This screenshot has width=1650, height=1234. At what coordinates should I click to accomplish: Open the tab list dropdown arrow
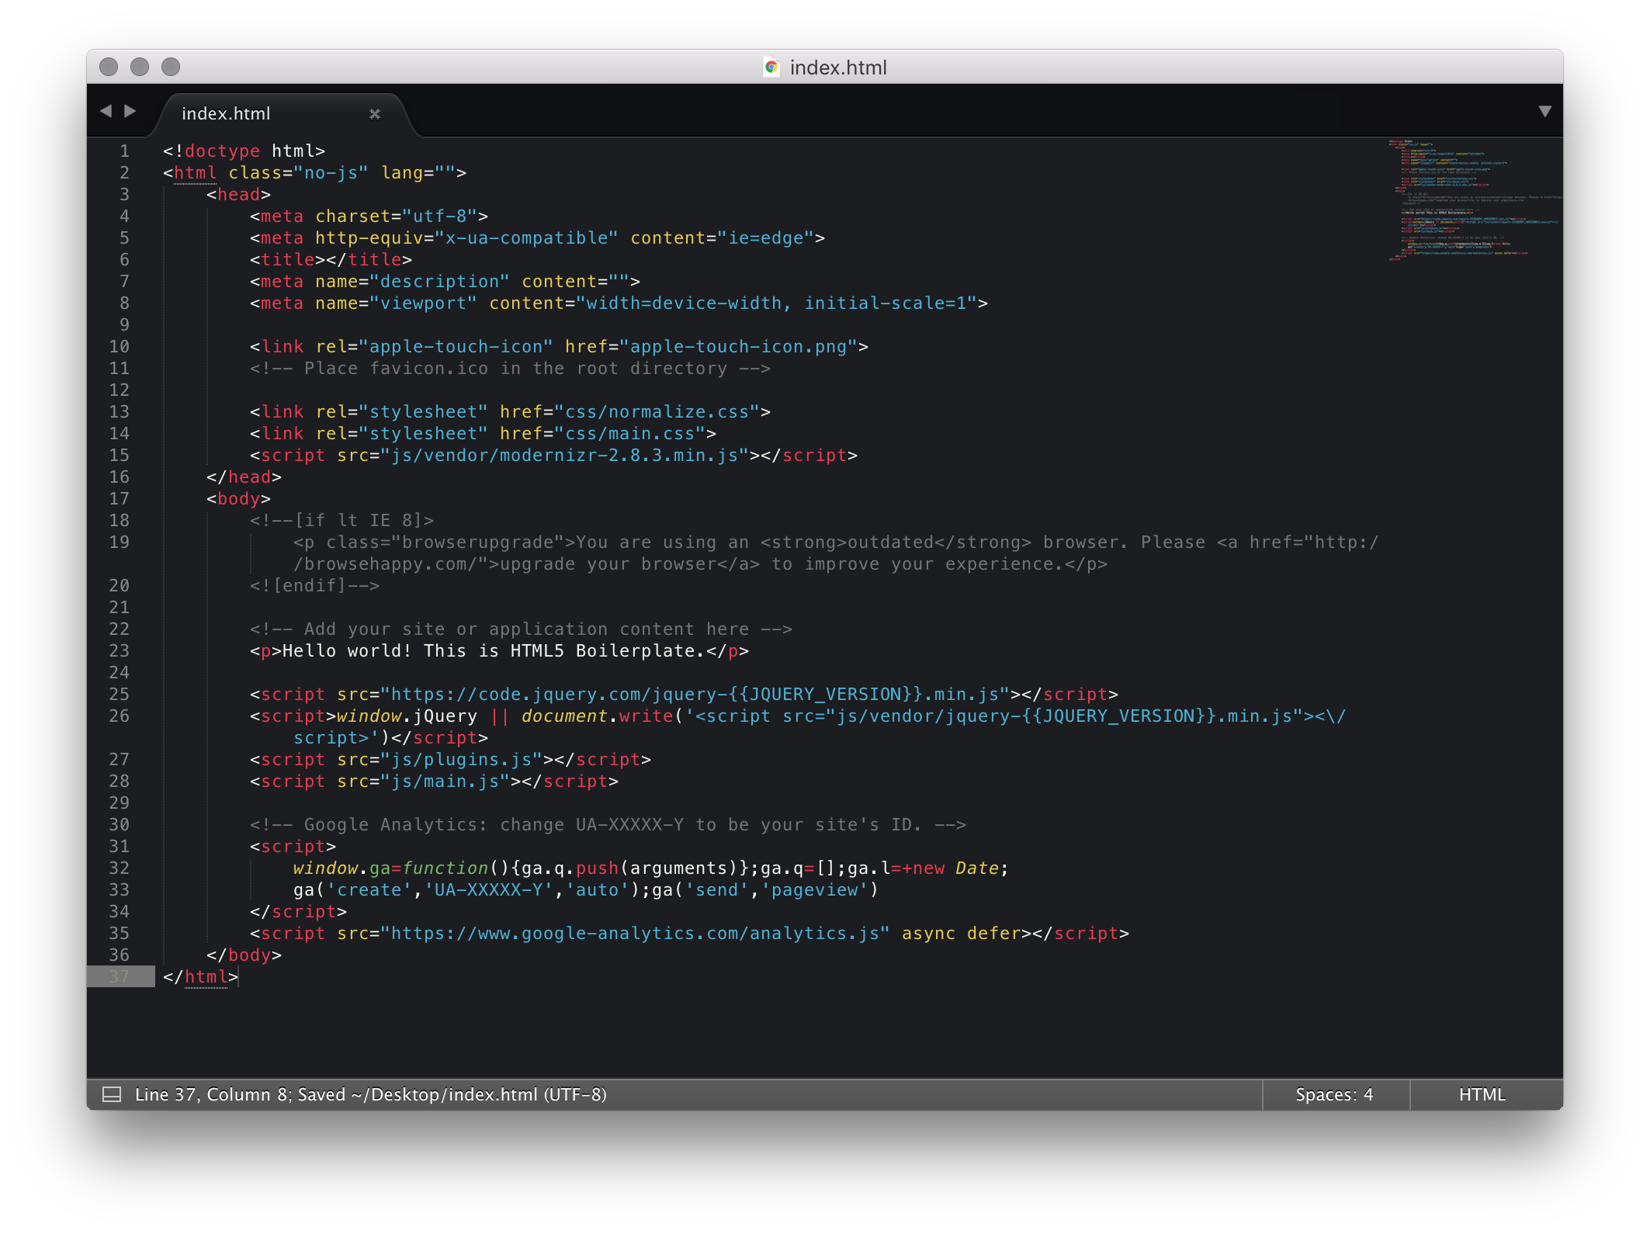click(x=1544, y=111)
